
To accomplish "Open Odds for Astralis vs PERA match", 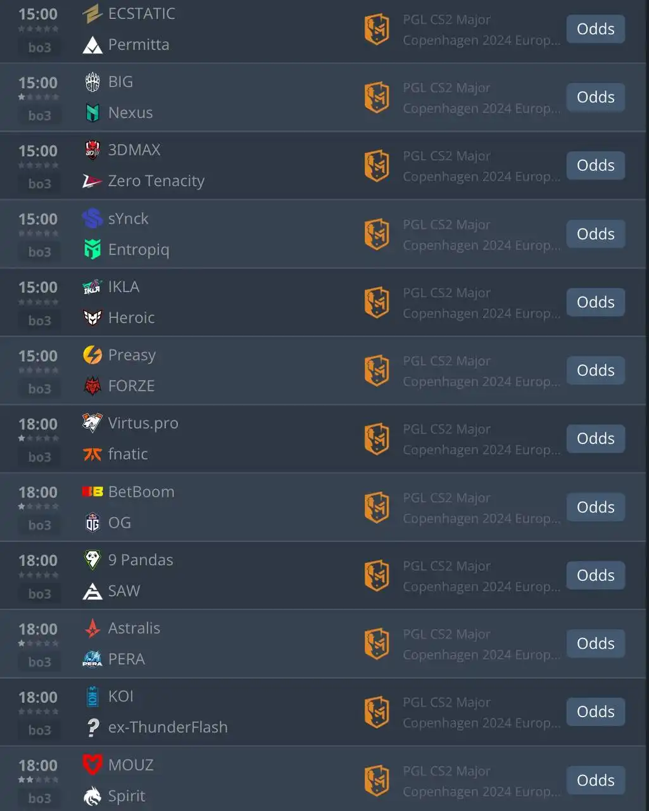I will (595, 644).
